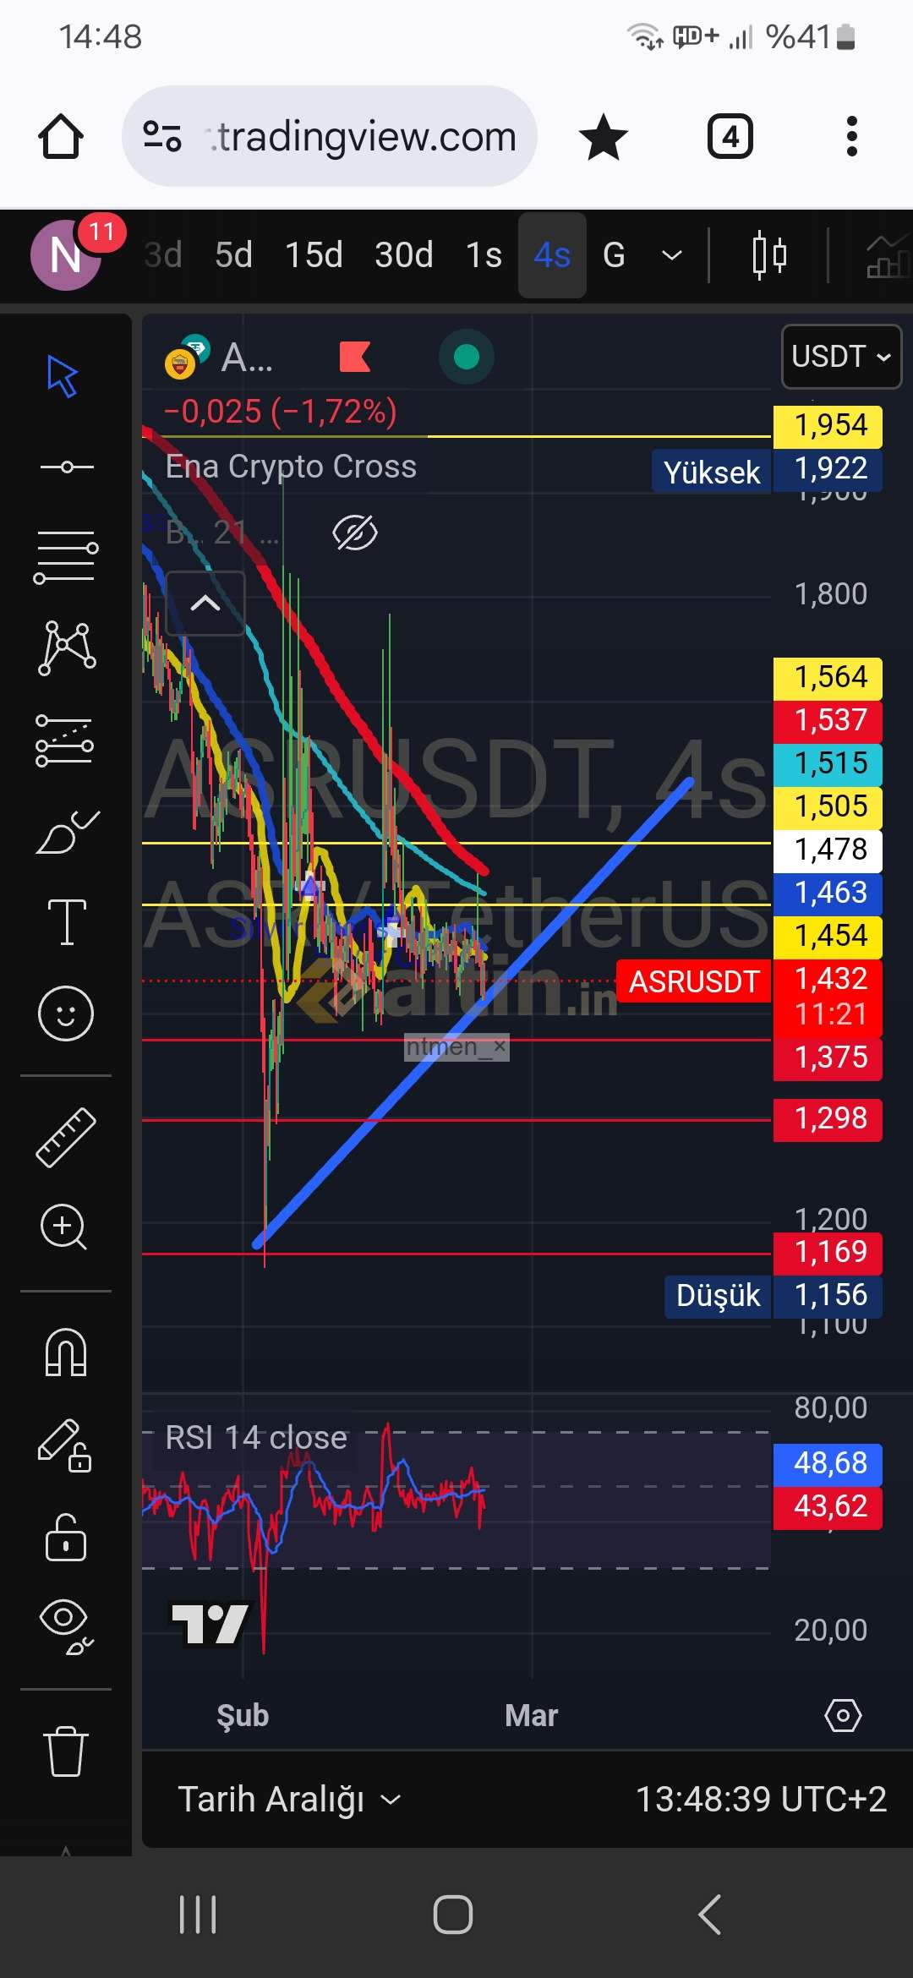Select the XABCD pattern tool
913x1978 pixels.
(x=67, y=648)
